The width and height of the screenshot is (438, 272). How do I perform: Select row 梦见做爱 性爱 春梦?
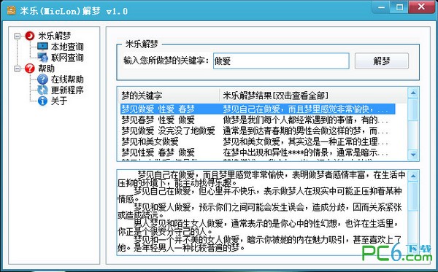[258, 109]
